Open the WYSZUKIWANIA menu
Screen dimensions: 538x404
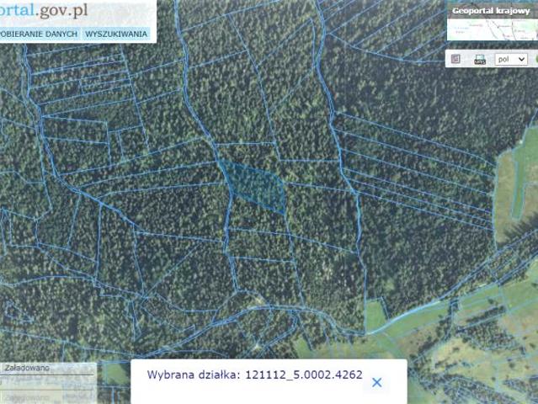(116, 34)
